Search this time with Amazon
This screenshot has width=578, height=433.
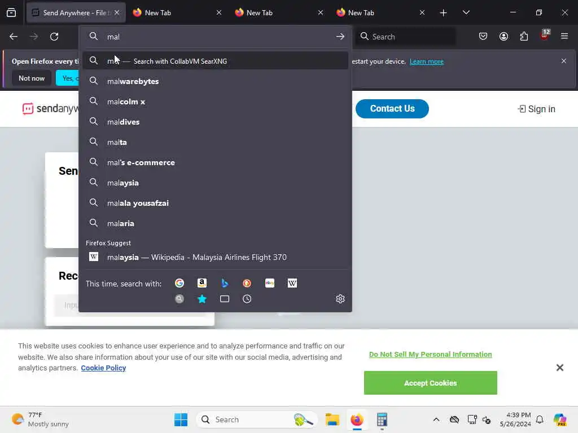202,283
